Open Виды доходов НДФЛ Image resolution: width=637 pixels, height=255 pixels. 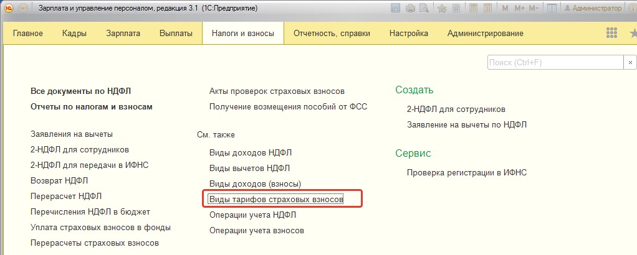tap(251, 153)
